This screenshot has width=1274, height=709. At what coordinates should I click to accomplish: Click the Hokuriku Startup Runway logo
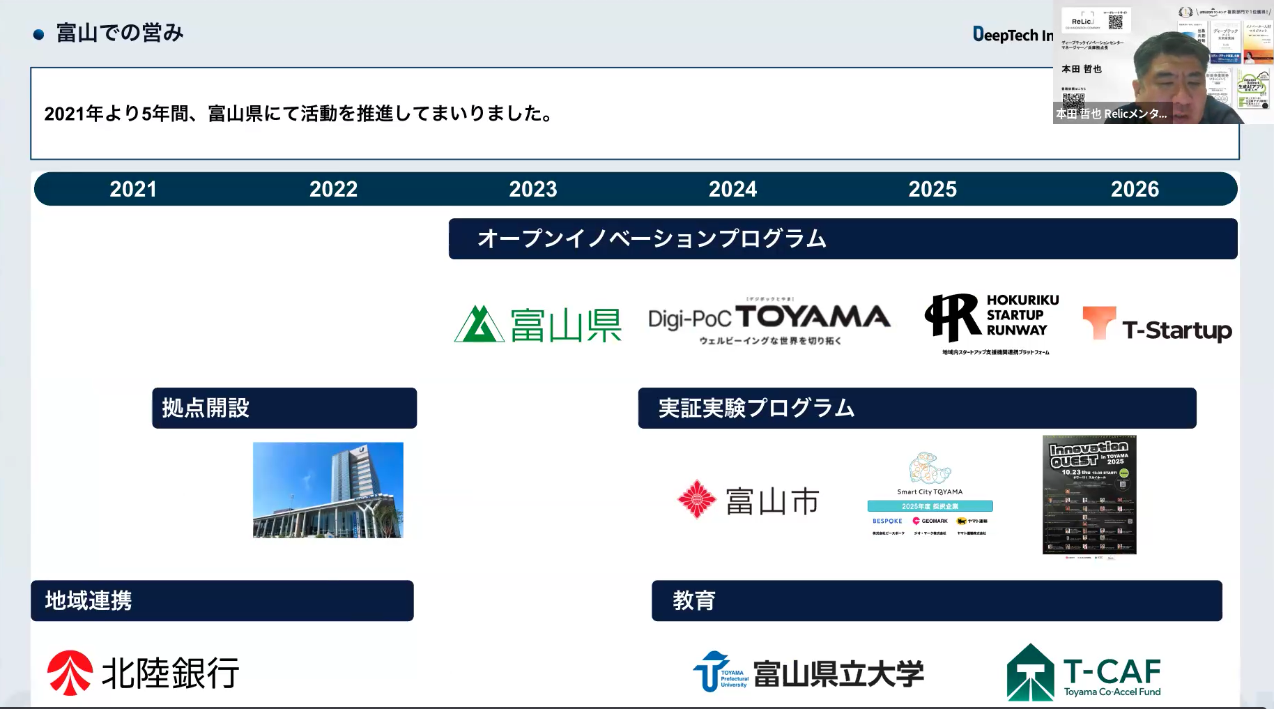pyautogui.click(x=992, y=324)
